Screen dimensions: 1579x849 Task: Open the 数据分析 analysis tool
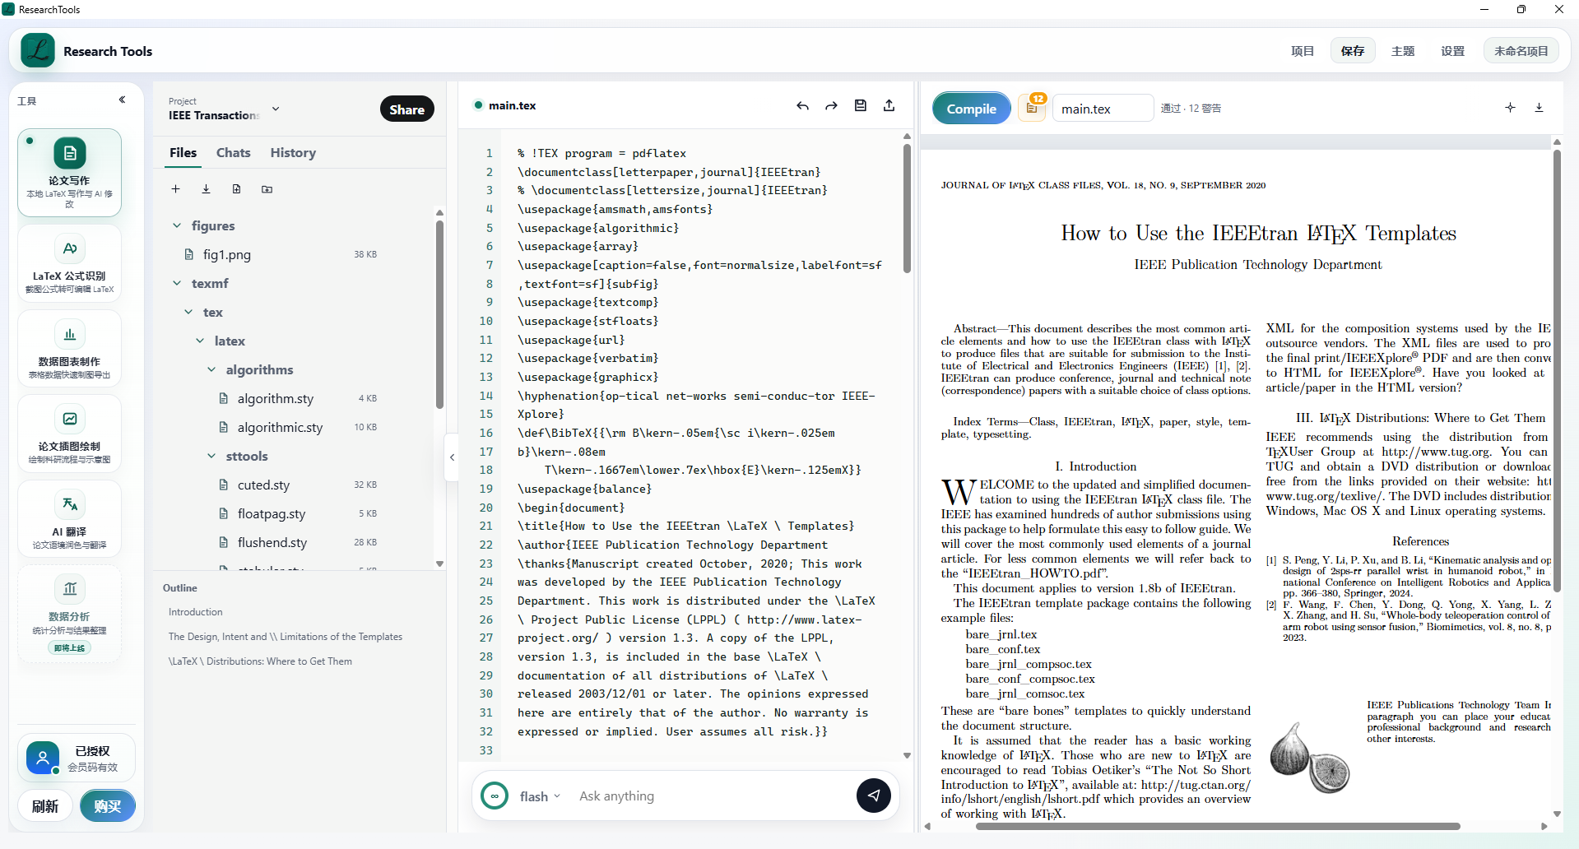69,613
